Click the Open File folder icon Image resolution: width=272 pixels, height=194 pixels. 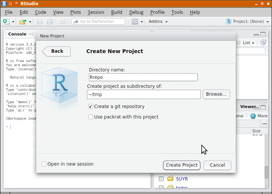tap(23, 22)
